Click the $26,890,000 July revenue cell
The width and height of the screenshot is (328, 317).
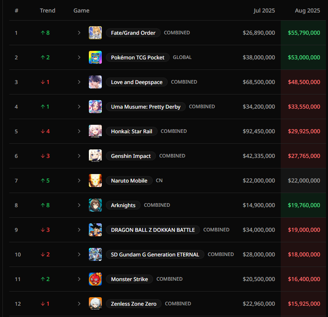coord(259,33)
